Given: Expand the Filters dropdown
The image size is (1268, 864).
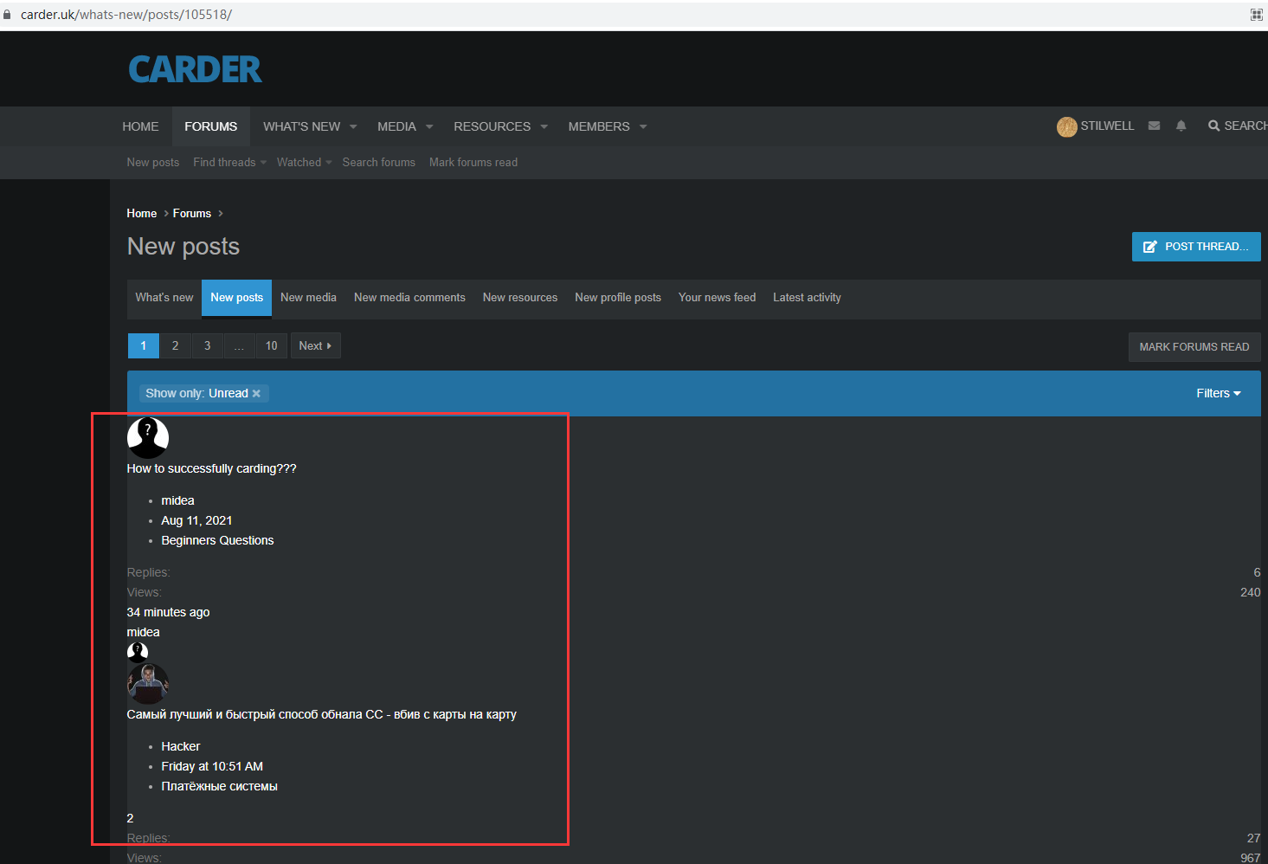Looking at the screenshot, I should (1218, 393).
